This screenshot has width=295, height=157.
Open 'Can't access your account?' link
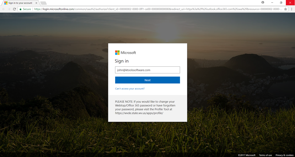tap(130, 88)
